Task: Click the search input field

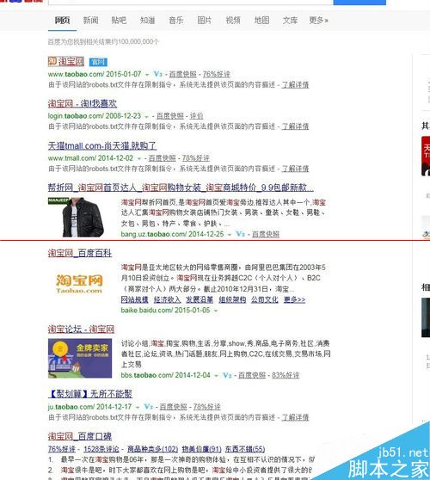Action: click(x=191, y=2)
